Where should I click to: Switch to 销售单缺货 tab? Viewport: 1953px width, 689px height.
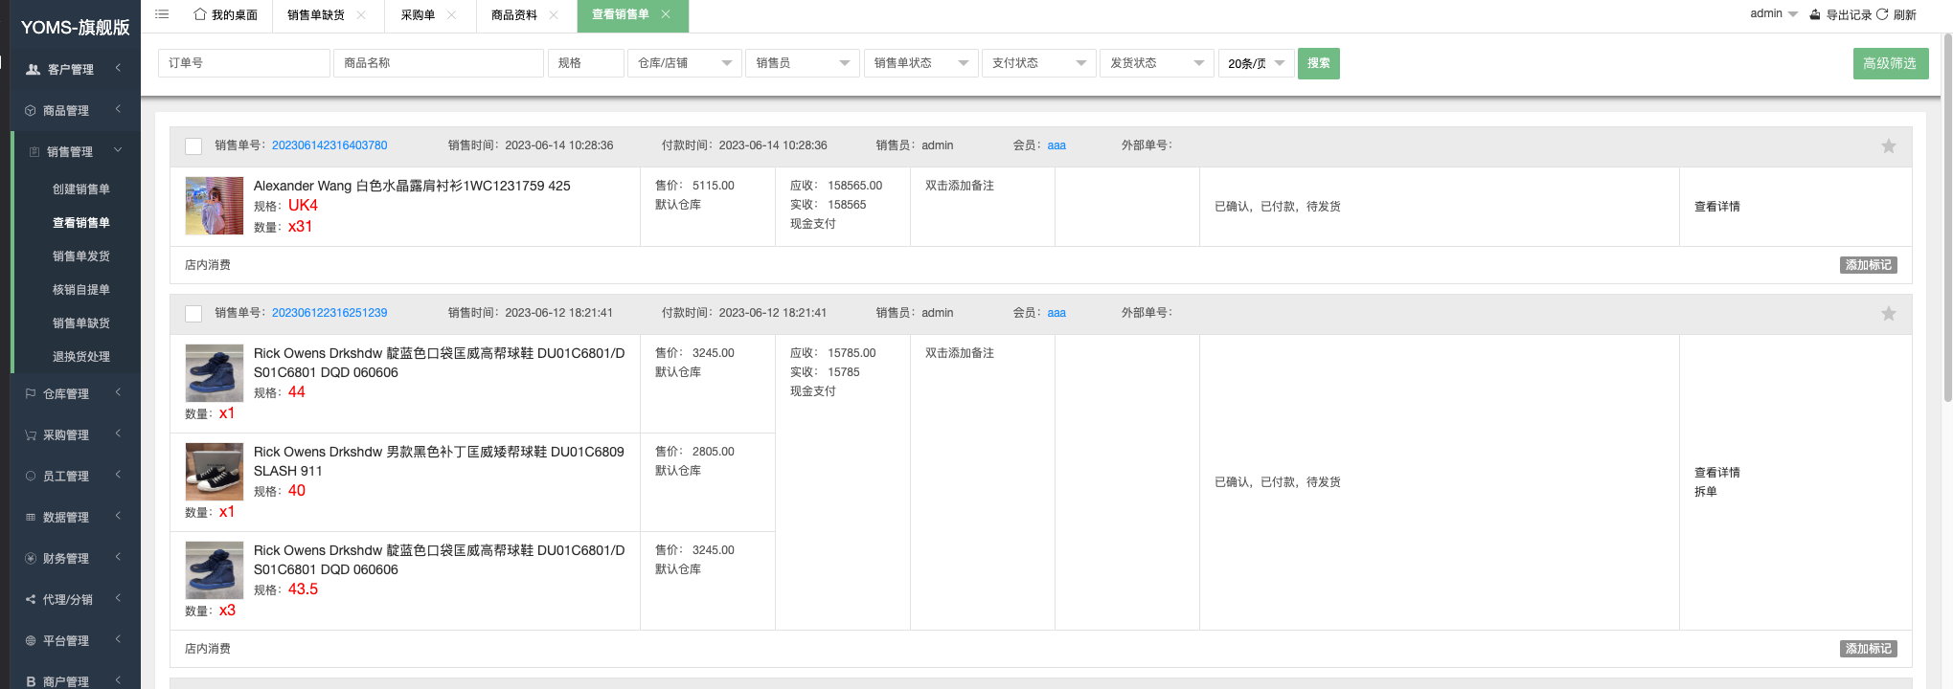tap(316, 15)
